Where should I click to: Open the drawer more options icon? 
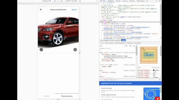101,80
